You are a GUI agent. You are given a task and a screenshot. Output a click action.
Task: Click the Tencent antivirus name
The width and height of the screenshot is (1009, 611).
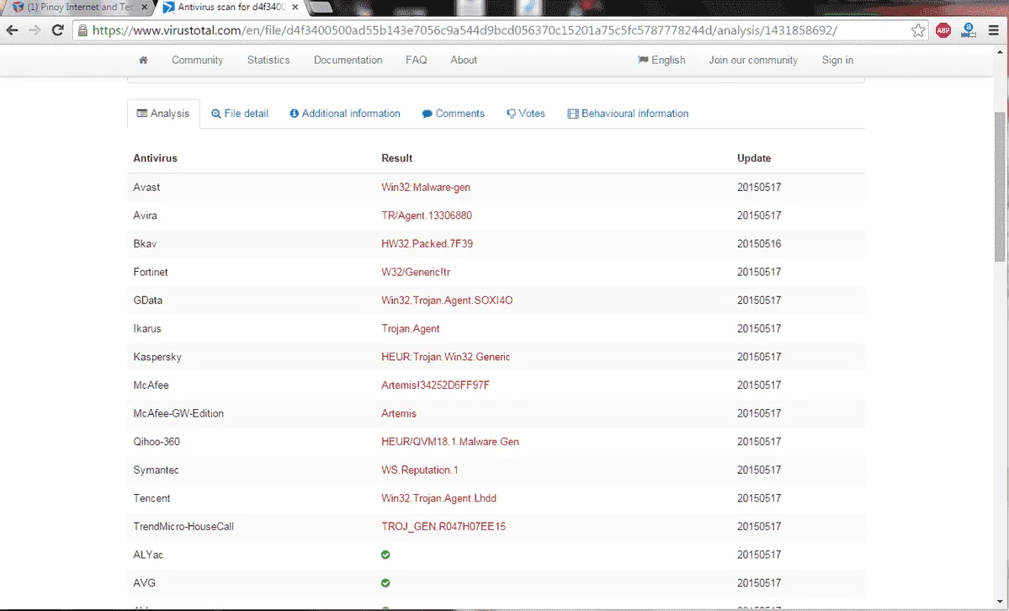(151, 499)
